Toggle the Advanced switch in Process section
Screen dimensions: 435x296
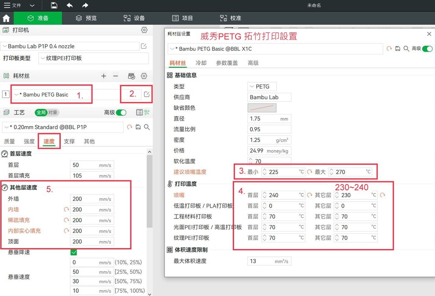pos(121,112)
